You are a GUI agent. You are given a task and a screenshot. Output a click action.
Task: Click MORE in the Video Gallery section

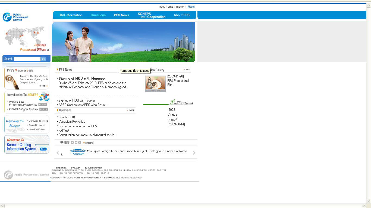186,70
